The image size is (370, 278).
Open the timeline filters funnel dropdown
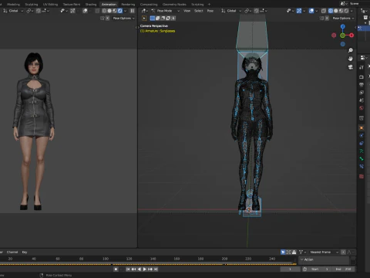pos(302,252)
